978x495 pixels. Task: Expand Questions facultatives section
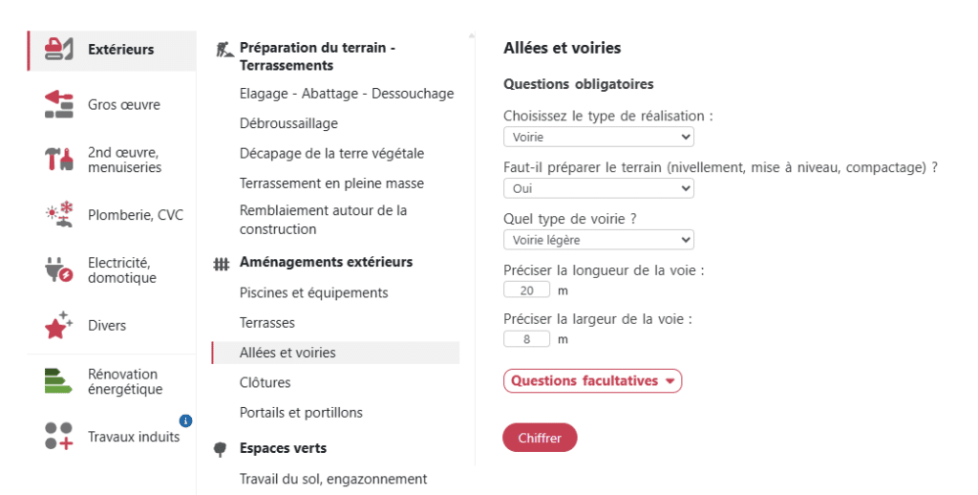[592, 381]
